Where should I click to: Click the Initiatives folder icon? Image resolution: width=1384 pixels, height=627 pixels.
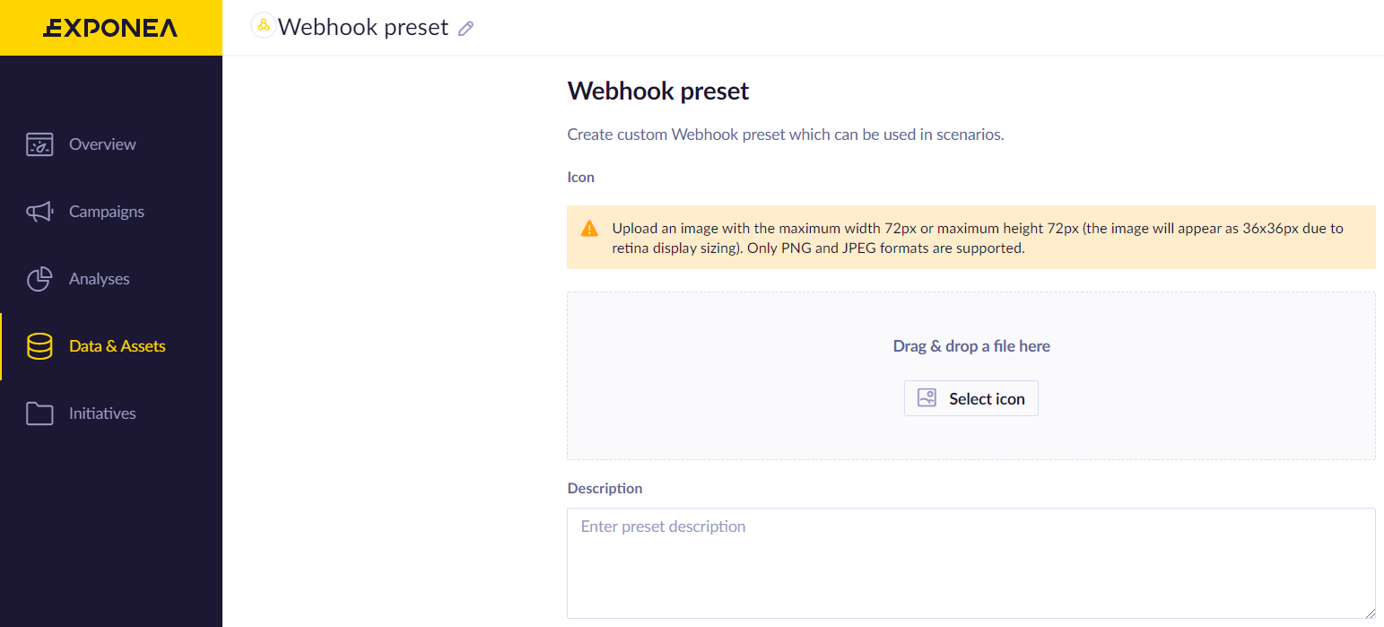click(x=39, y=414)
